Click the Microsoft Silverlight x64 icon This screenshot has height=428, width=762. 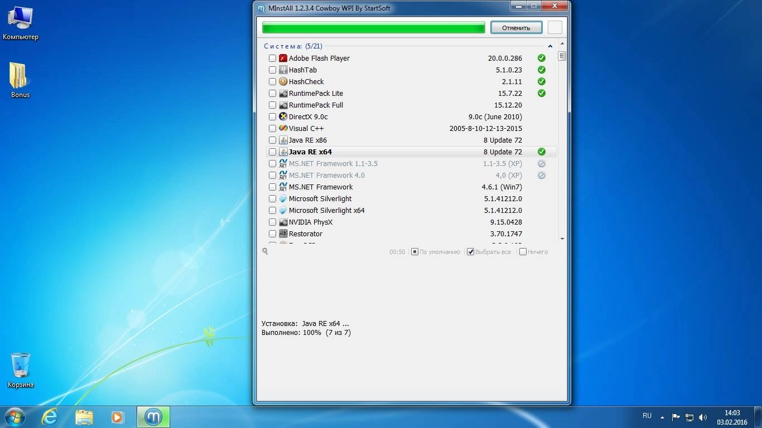tap(283, 210)
